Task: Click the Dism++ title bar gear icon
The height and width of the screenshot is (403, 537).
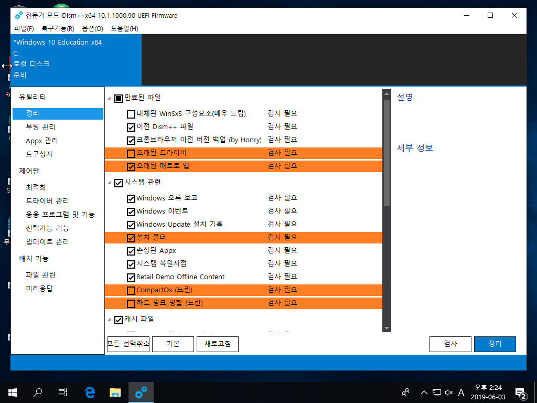Action: (19, 15)
